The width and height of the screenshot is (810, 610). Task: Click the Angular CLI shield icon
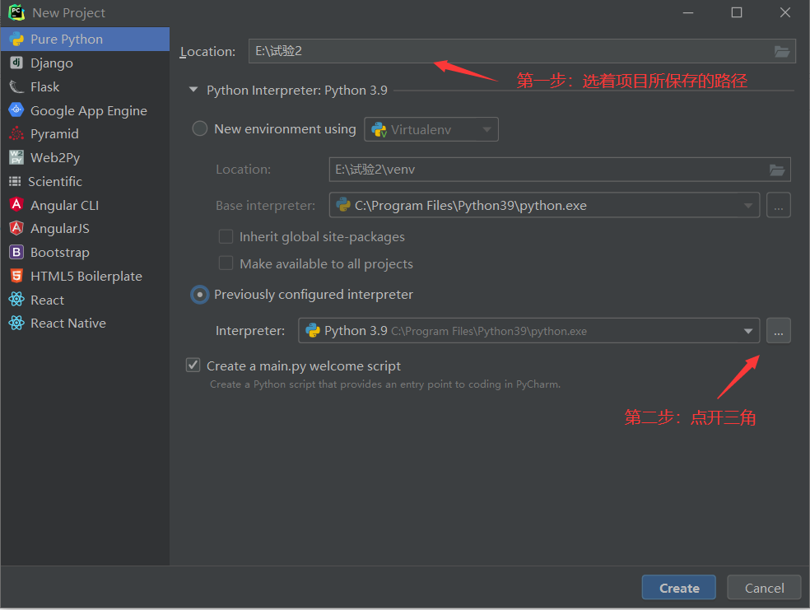click(x=16, y=204)
